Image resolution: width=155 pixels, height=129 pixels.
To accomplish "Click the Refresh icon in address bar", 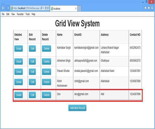I will pos(48,8).
